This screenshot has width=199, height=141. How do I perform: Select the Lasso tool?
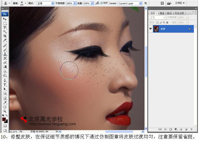(x=5, y=27)
